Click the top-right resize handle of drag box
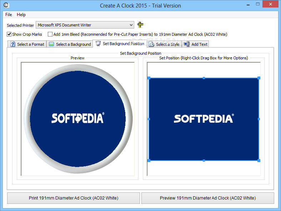Image resolution: width=281 pixels, height=211 pixels. coord(259,78)
